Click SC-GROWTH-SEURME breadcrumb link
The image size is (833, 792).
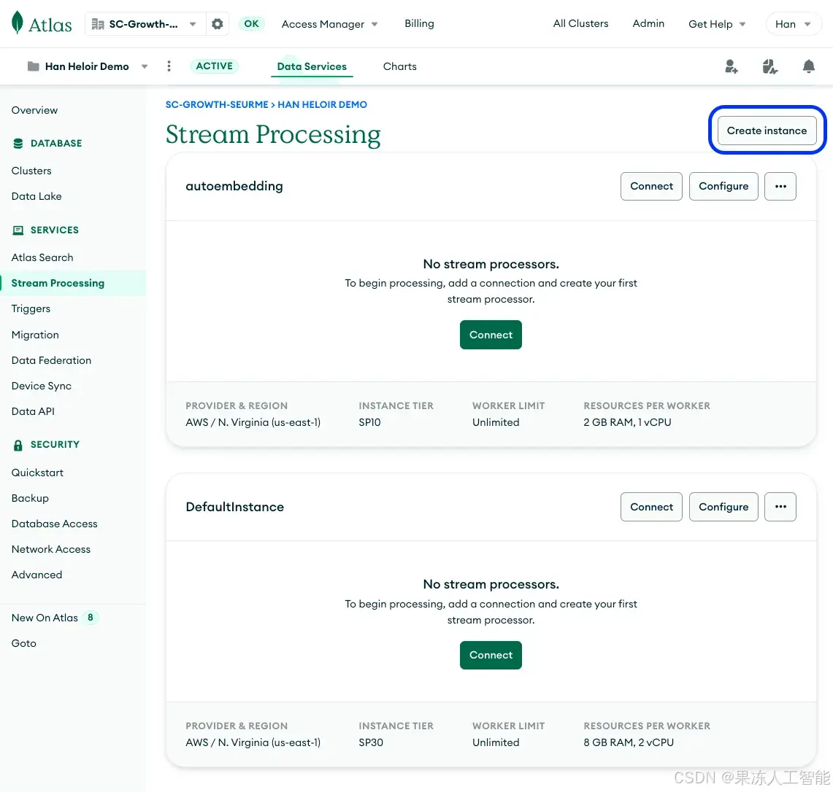point(217,104)
